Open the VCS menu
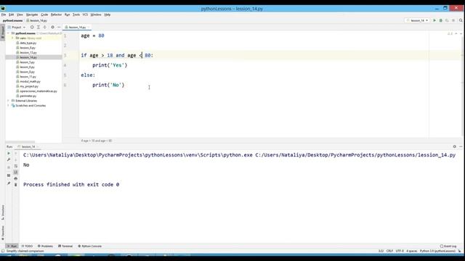 pos(85,14)
